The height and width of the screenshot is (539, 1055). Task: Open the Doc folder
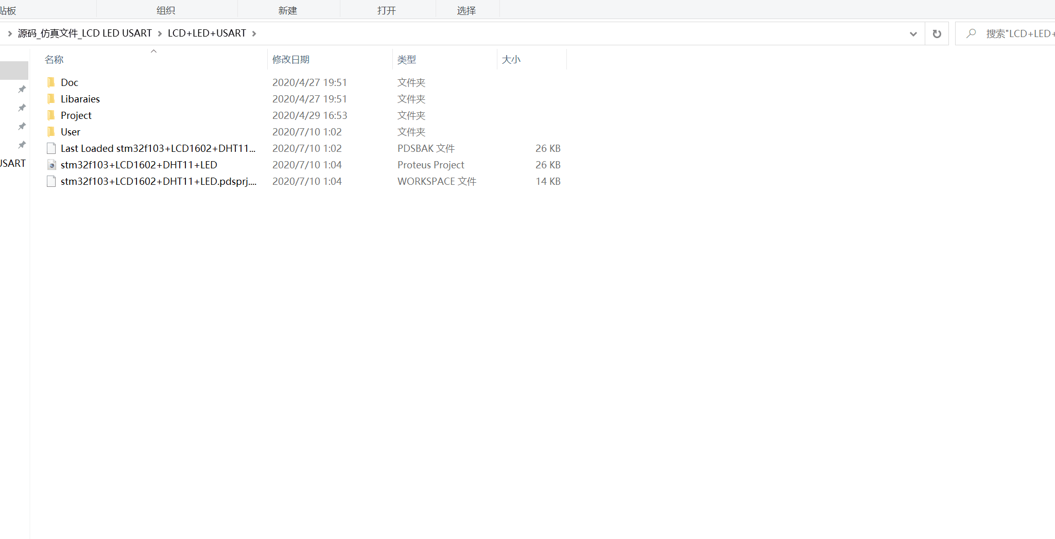click(70, 82)
